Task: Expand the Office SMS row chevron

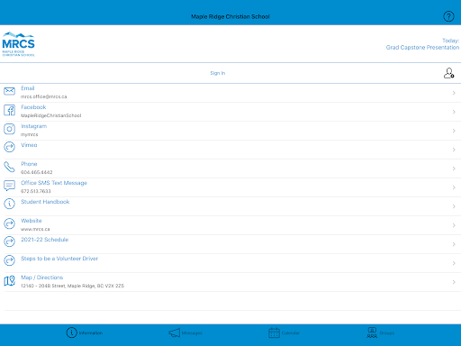Action: (x=454, y=187)
